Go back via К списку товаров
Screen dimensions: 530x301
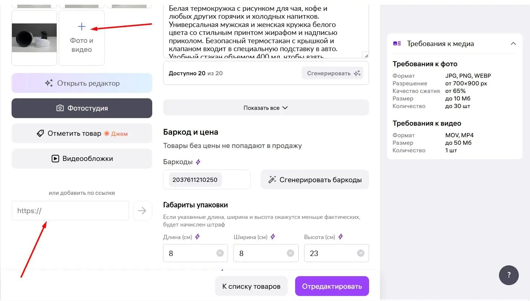(x=251, y=286)
